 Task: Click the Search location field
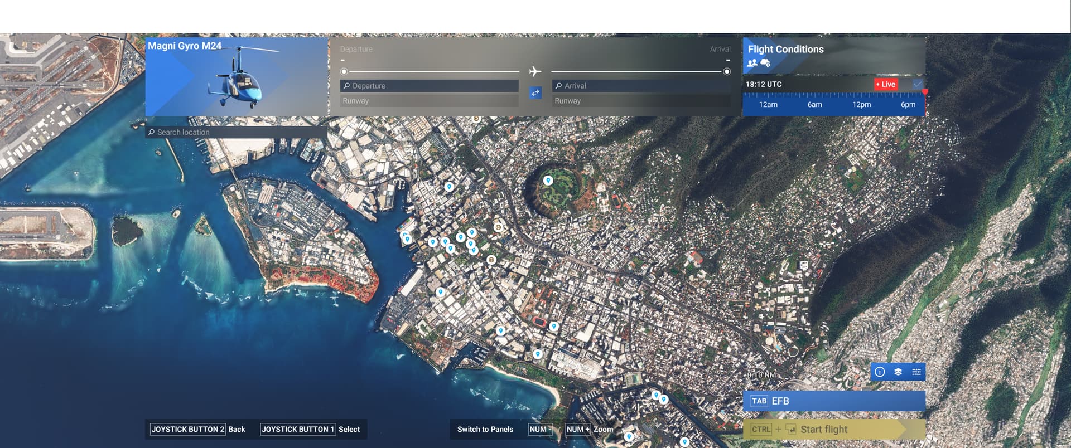coord(237,132)
